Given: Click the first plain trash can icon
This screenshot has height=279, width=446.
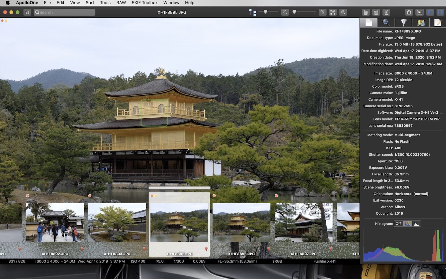Looking at the screenshot, I should 365,12.
